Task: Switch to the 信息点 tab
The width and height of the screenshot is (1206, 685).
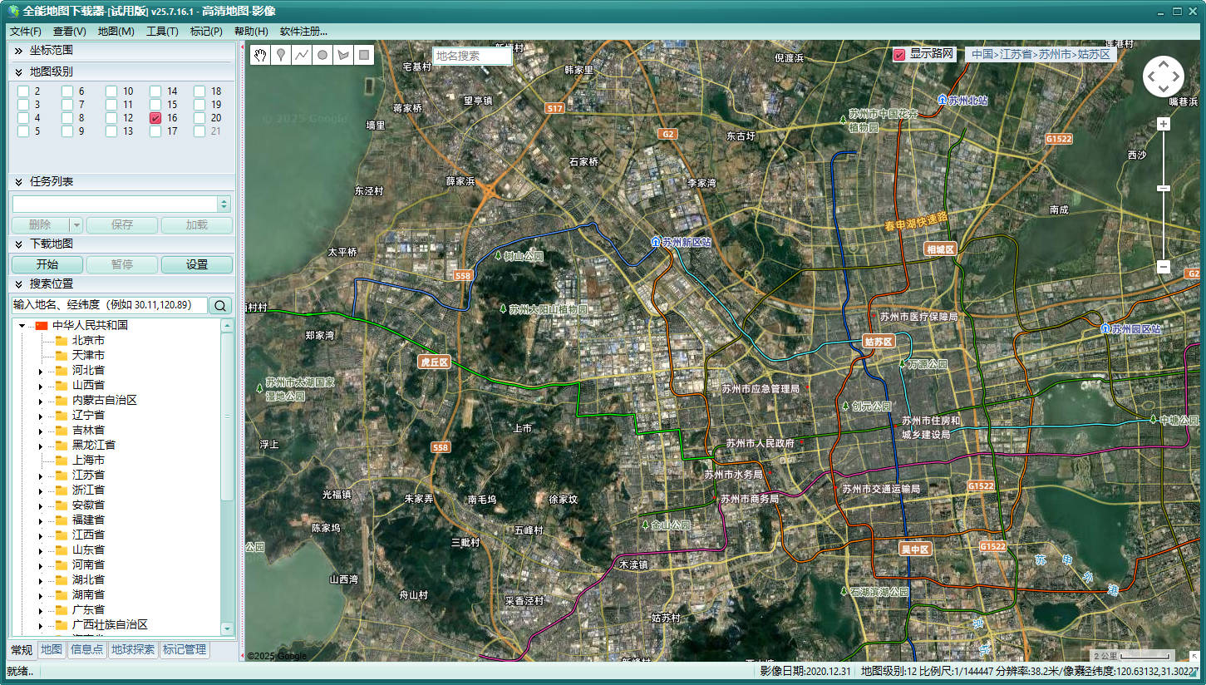Action: 87,649
